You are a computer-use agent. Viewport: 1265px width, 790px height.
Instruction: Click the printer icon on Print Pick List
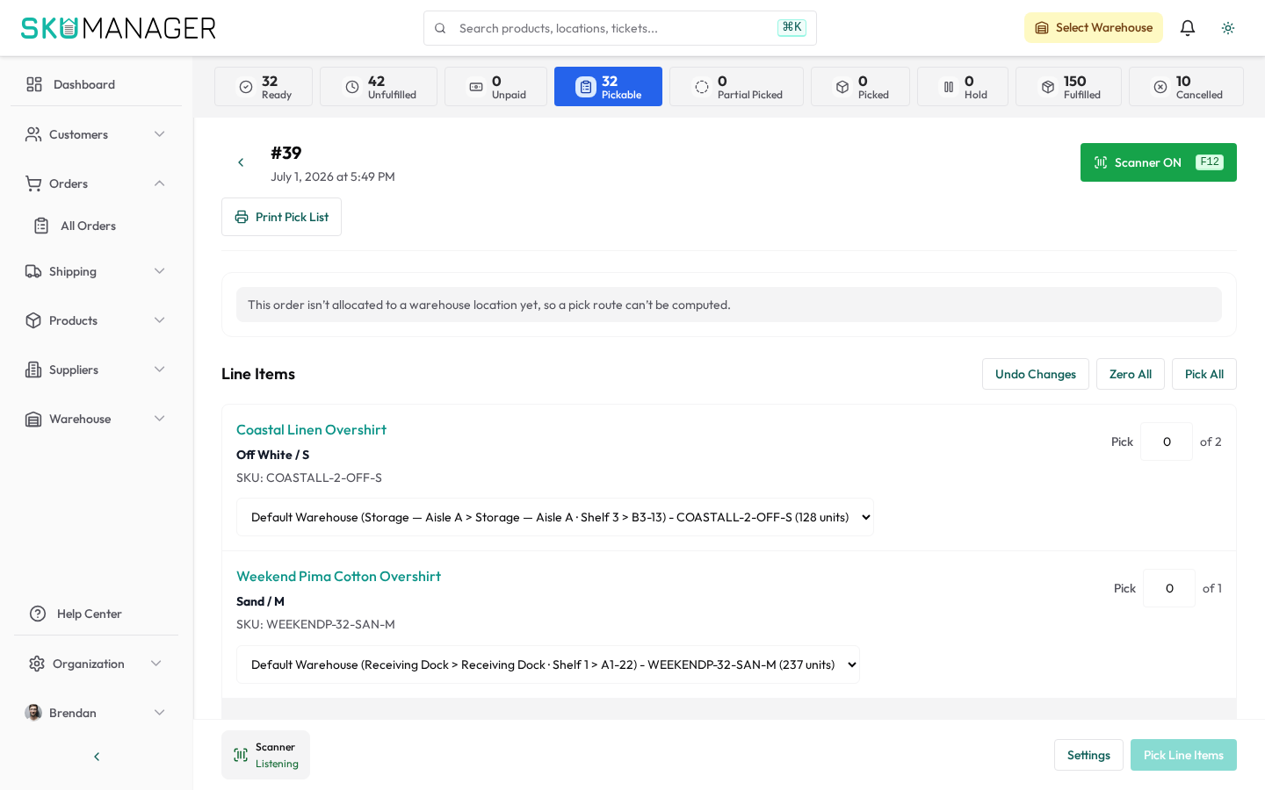[x=242, y=217]
